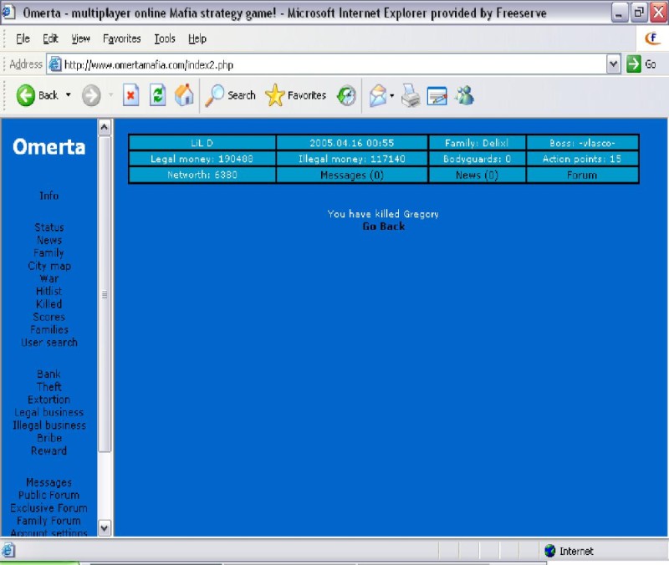Click the sidebar scrollbar up arrow
This screenshot has width=669, height=565.
105,127
